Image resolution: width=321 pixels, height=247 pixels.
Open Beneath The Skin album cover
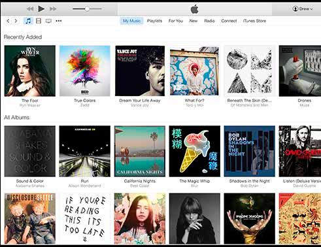pos(250,71)
